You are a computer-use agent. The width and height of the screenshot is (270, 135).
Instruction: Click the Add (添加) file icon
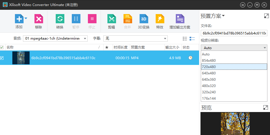tap(19, 19)
